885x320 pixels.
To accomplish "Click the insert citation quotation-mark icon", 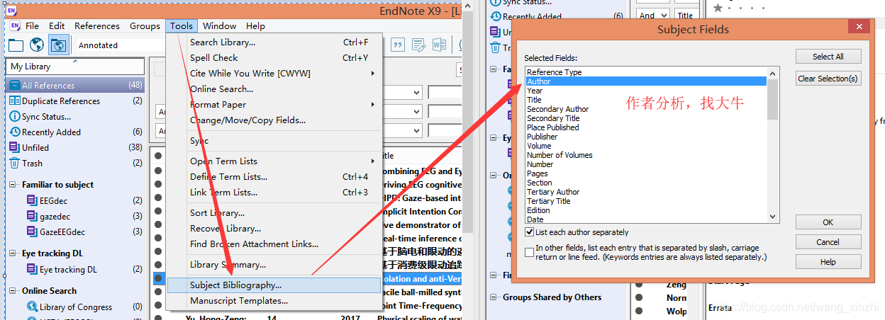I will [398, 45].
